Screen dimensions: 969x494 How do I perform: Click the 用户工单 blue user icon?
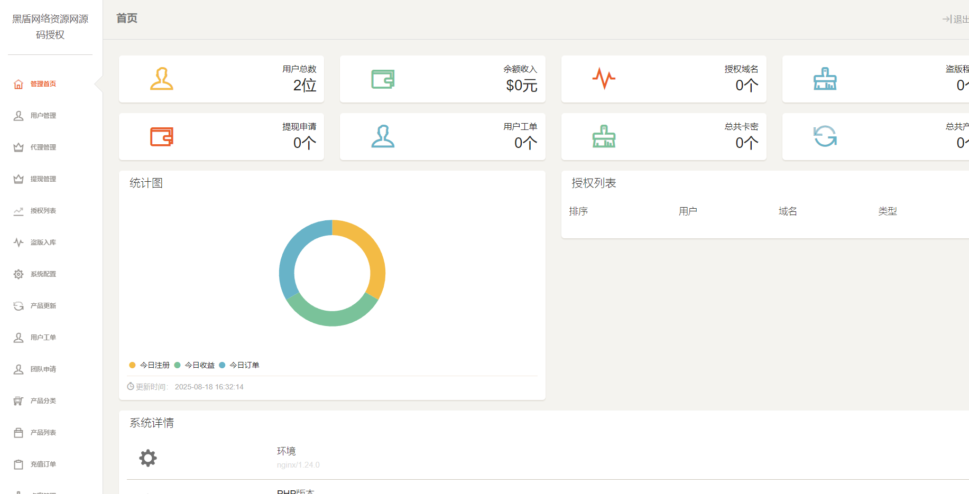click(383, 137)
